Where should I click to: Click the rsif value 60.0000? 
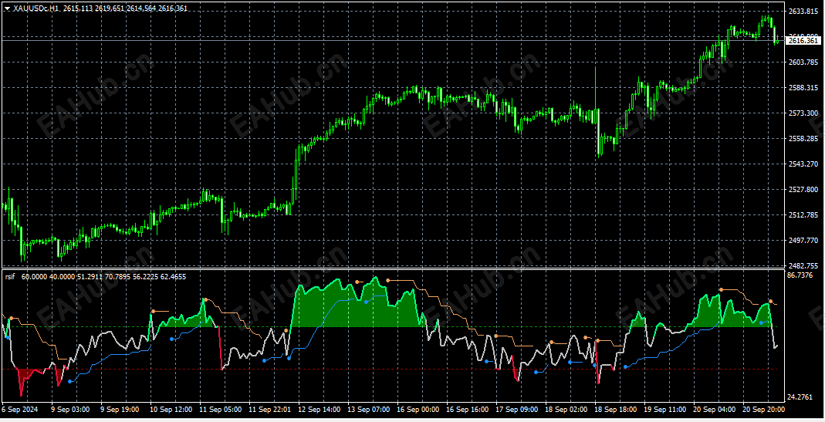[x=34, y=276]
